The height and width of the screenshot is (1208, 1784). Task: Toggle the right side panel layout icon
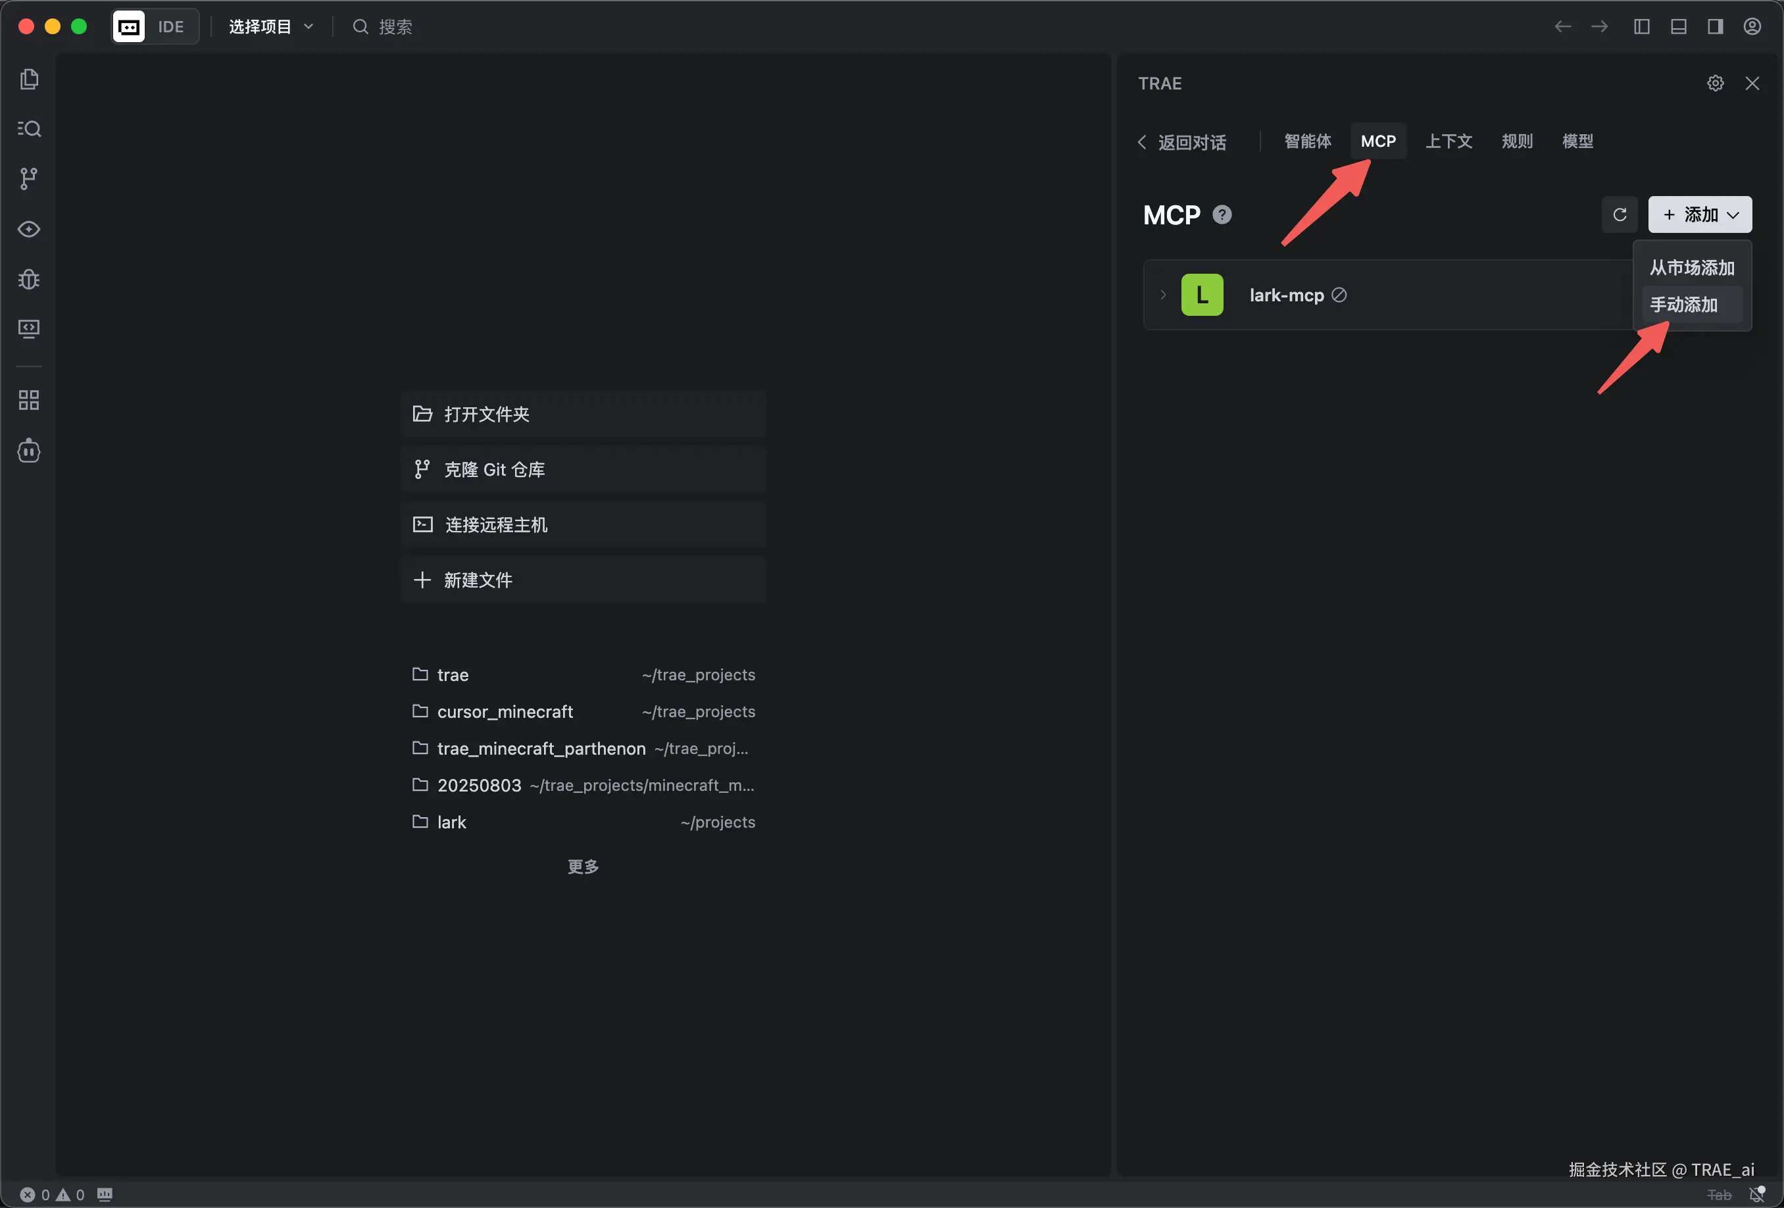[x=1715, y=27]
